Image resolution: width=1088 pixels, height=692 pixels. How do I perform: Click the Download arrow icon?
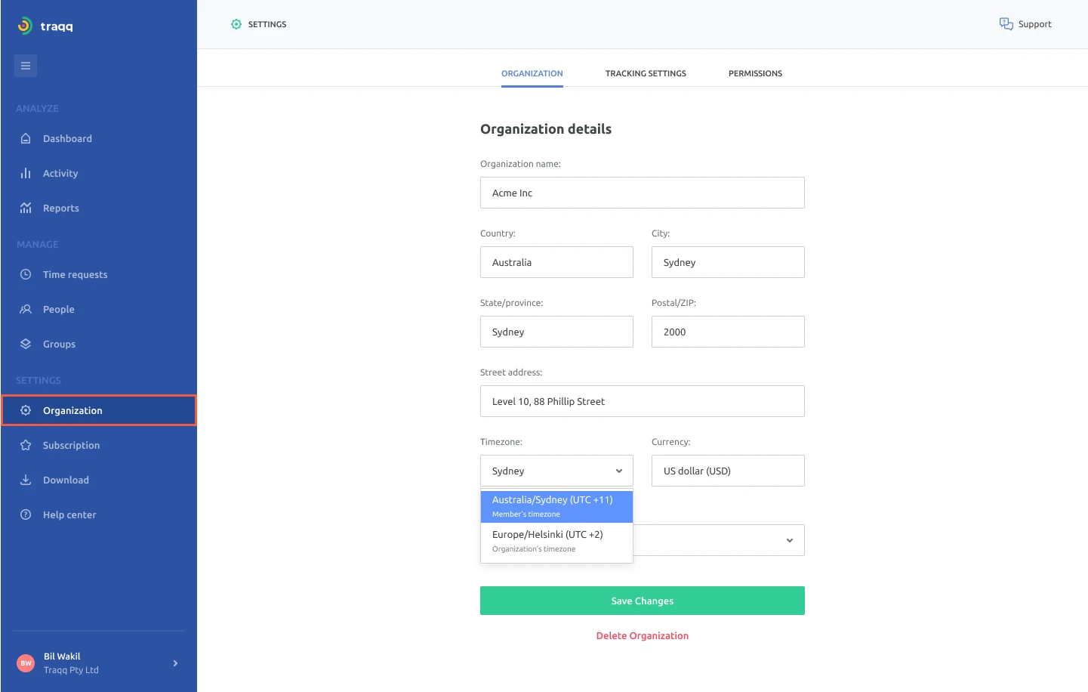pyautogui.click(x=26, y=480)
